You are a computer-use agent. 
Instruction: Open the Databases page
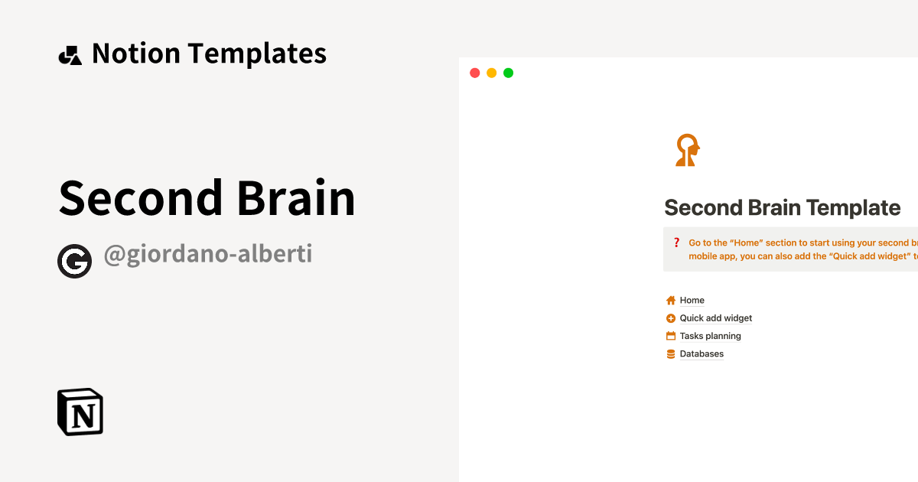point(702,353)
